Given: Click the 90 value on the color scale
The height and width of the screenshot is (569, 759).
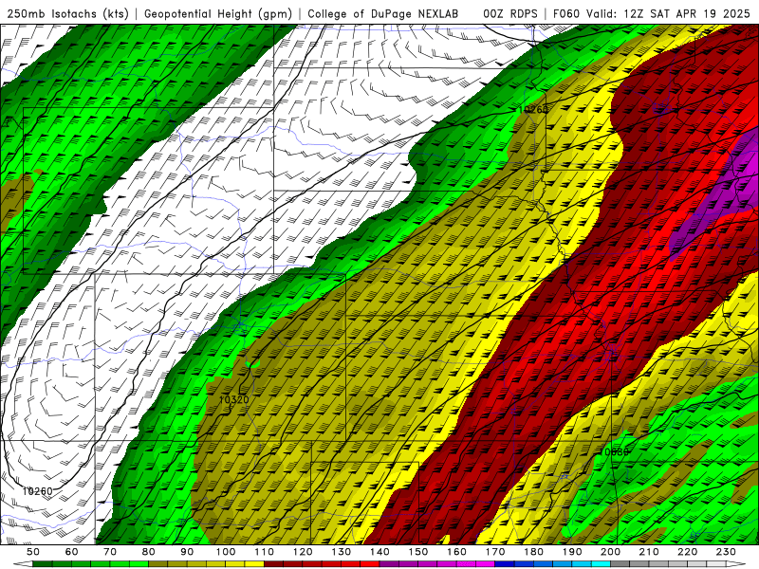Looking at the screenshot, I should coord(187,552).
